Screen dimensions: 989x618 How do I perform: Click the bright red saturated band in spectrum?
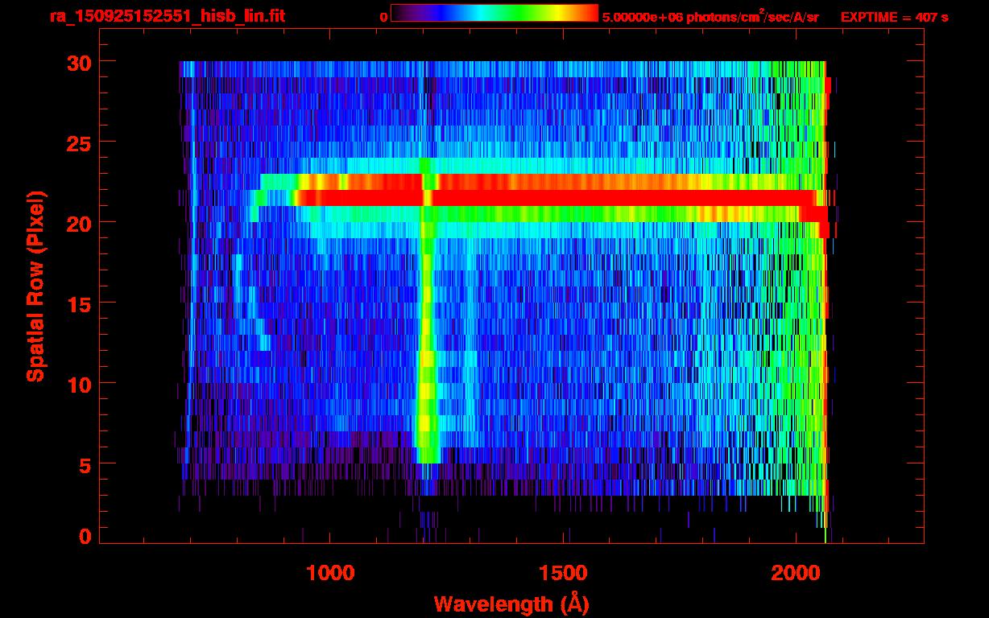pos(556,197)
